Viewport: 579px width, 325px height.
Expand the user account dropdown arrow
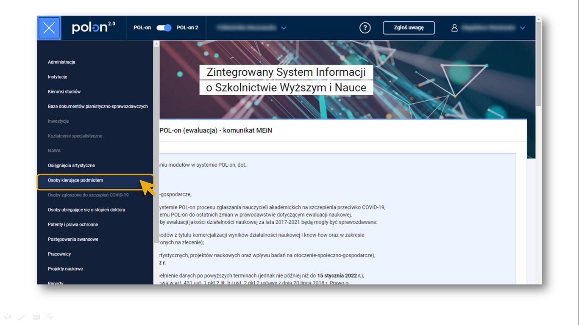(522, 28)
